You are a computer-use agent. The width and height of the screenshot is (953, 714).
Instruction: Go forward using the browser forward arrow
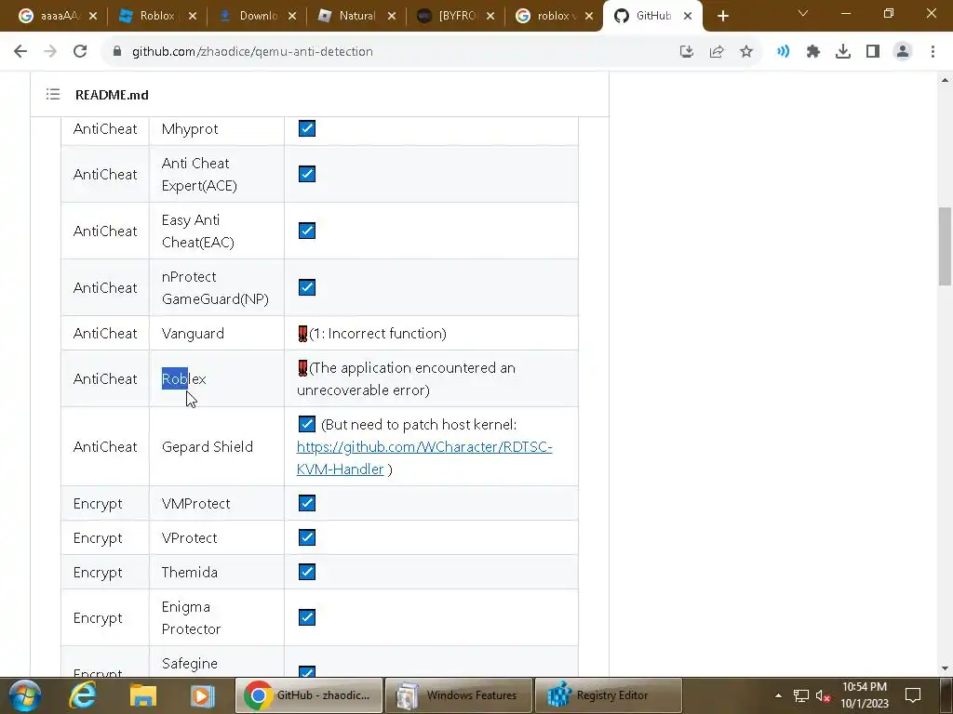pos(50,52)
